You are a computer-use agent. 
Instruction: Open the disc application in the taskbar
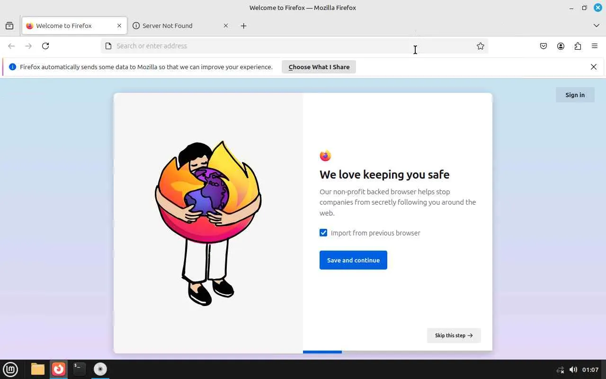coord(100,369)
